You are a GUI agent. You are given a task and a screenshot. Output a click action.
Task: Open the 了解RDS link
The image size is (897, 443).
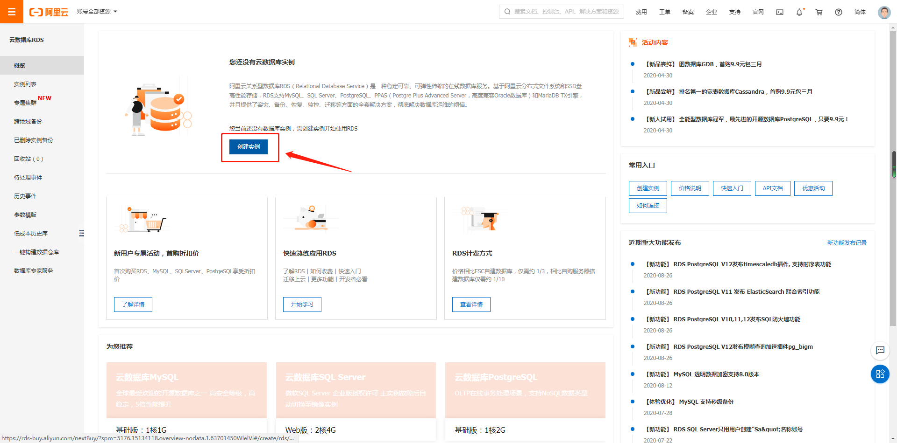(x=294, y=271)
